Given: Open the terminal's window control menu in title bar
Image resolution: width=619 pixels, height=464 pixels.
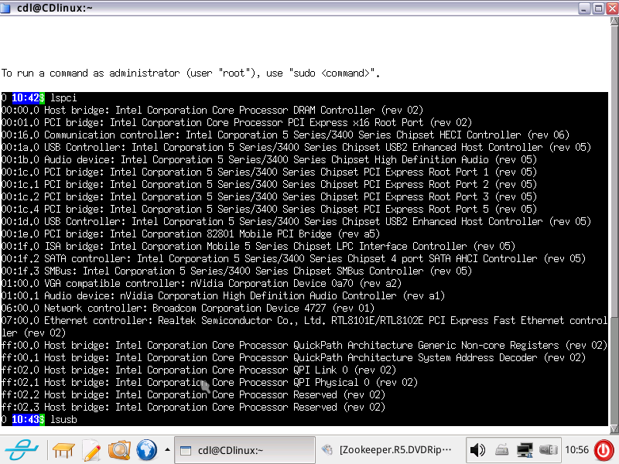Looking at the screenshot, I should tap(7, 7).
